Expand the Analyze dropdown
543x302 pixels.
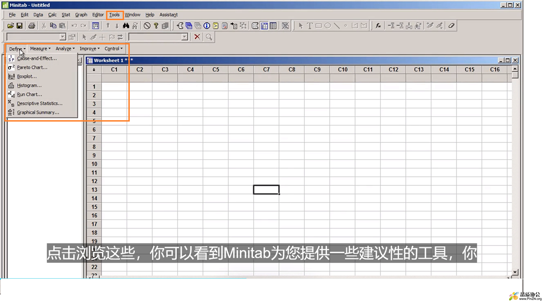(x=65, y=49)
